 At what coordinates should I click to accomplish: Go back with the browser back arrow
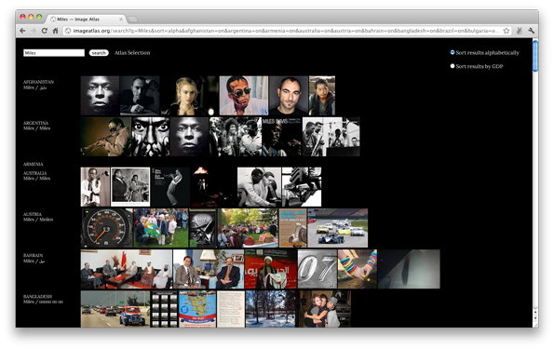pos(22,31)
